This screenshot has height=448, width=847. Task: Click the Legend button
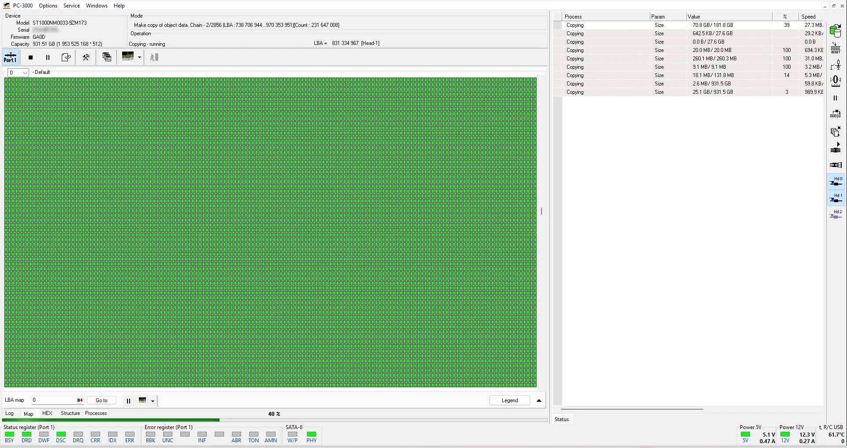[510, 400]
